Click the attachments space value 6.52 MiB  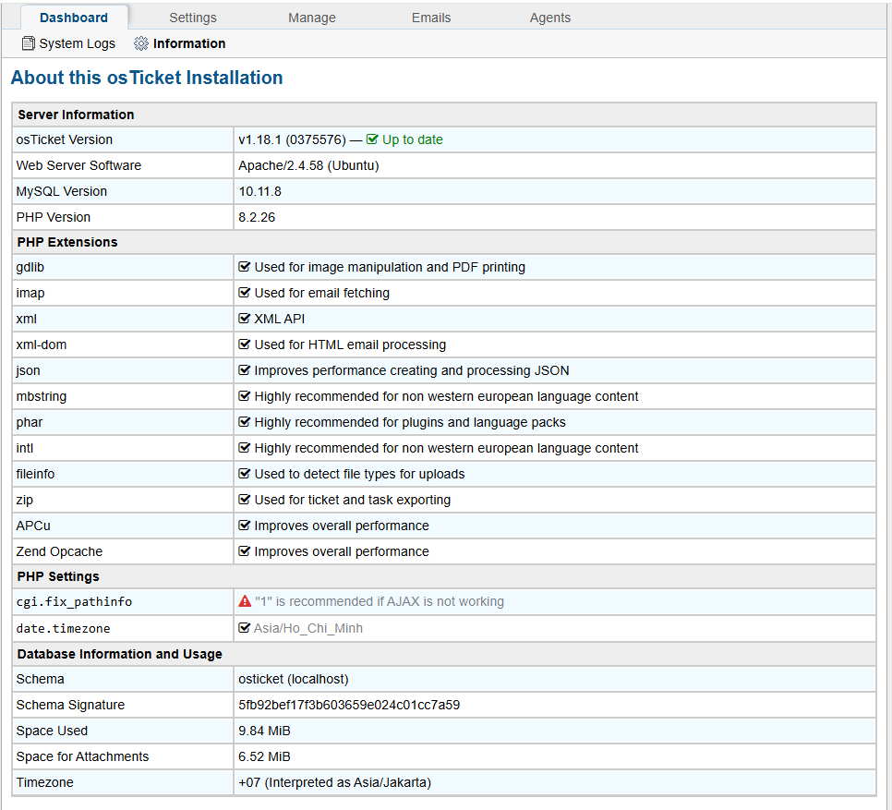click(x=264, y=757)
